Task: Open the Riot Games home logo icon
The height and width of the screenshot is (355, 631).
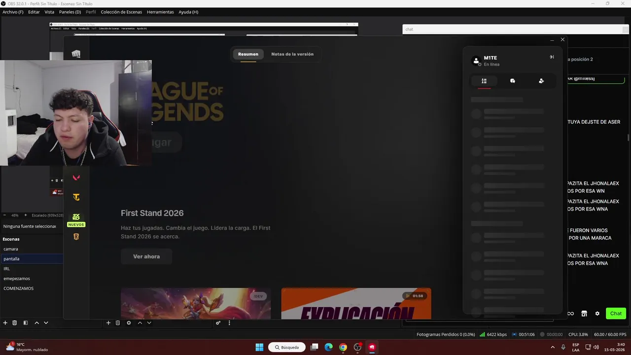Action: (x=76, y=54)
